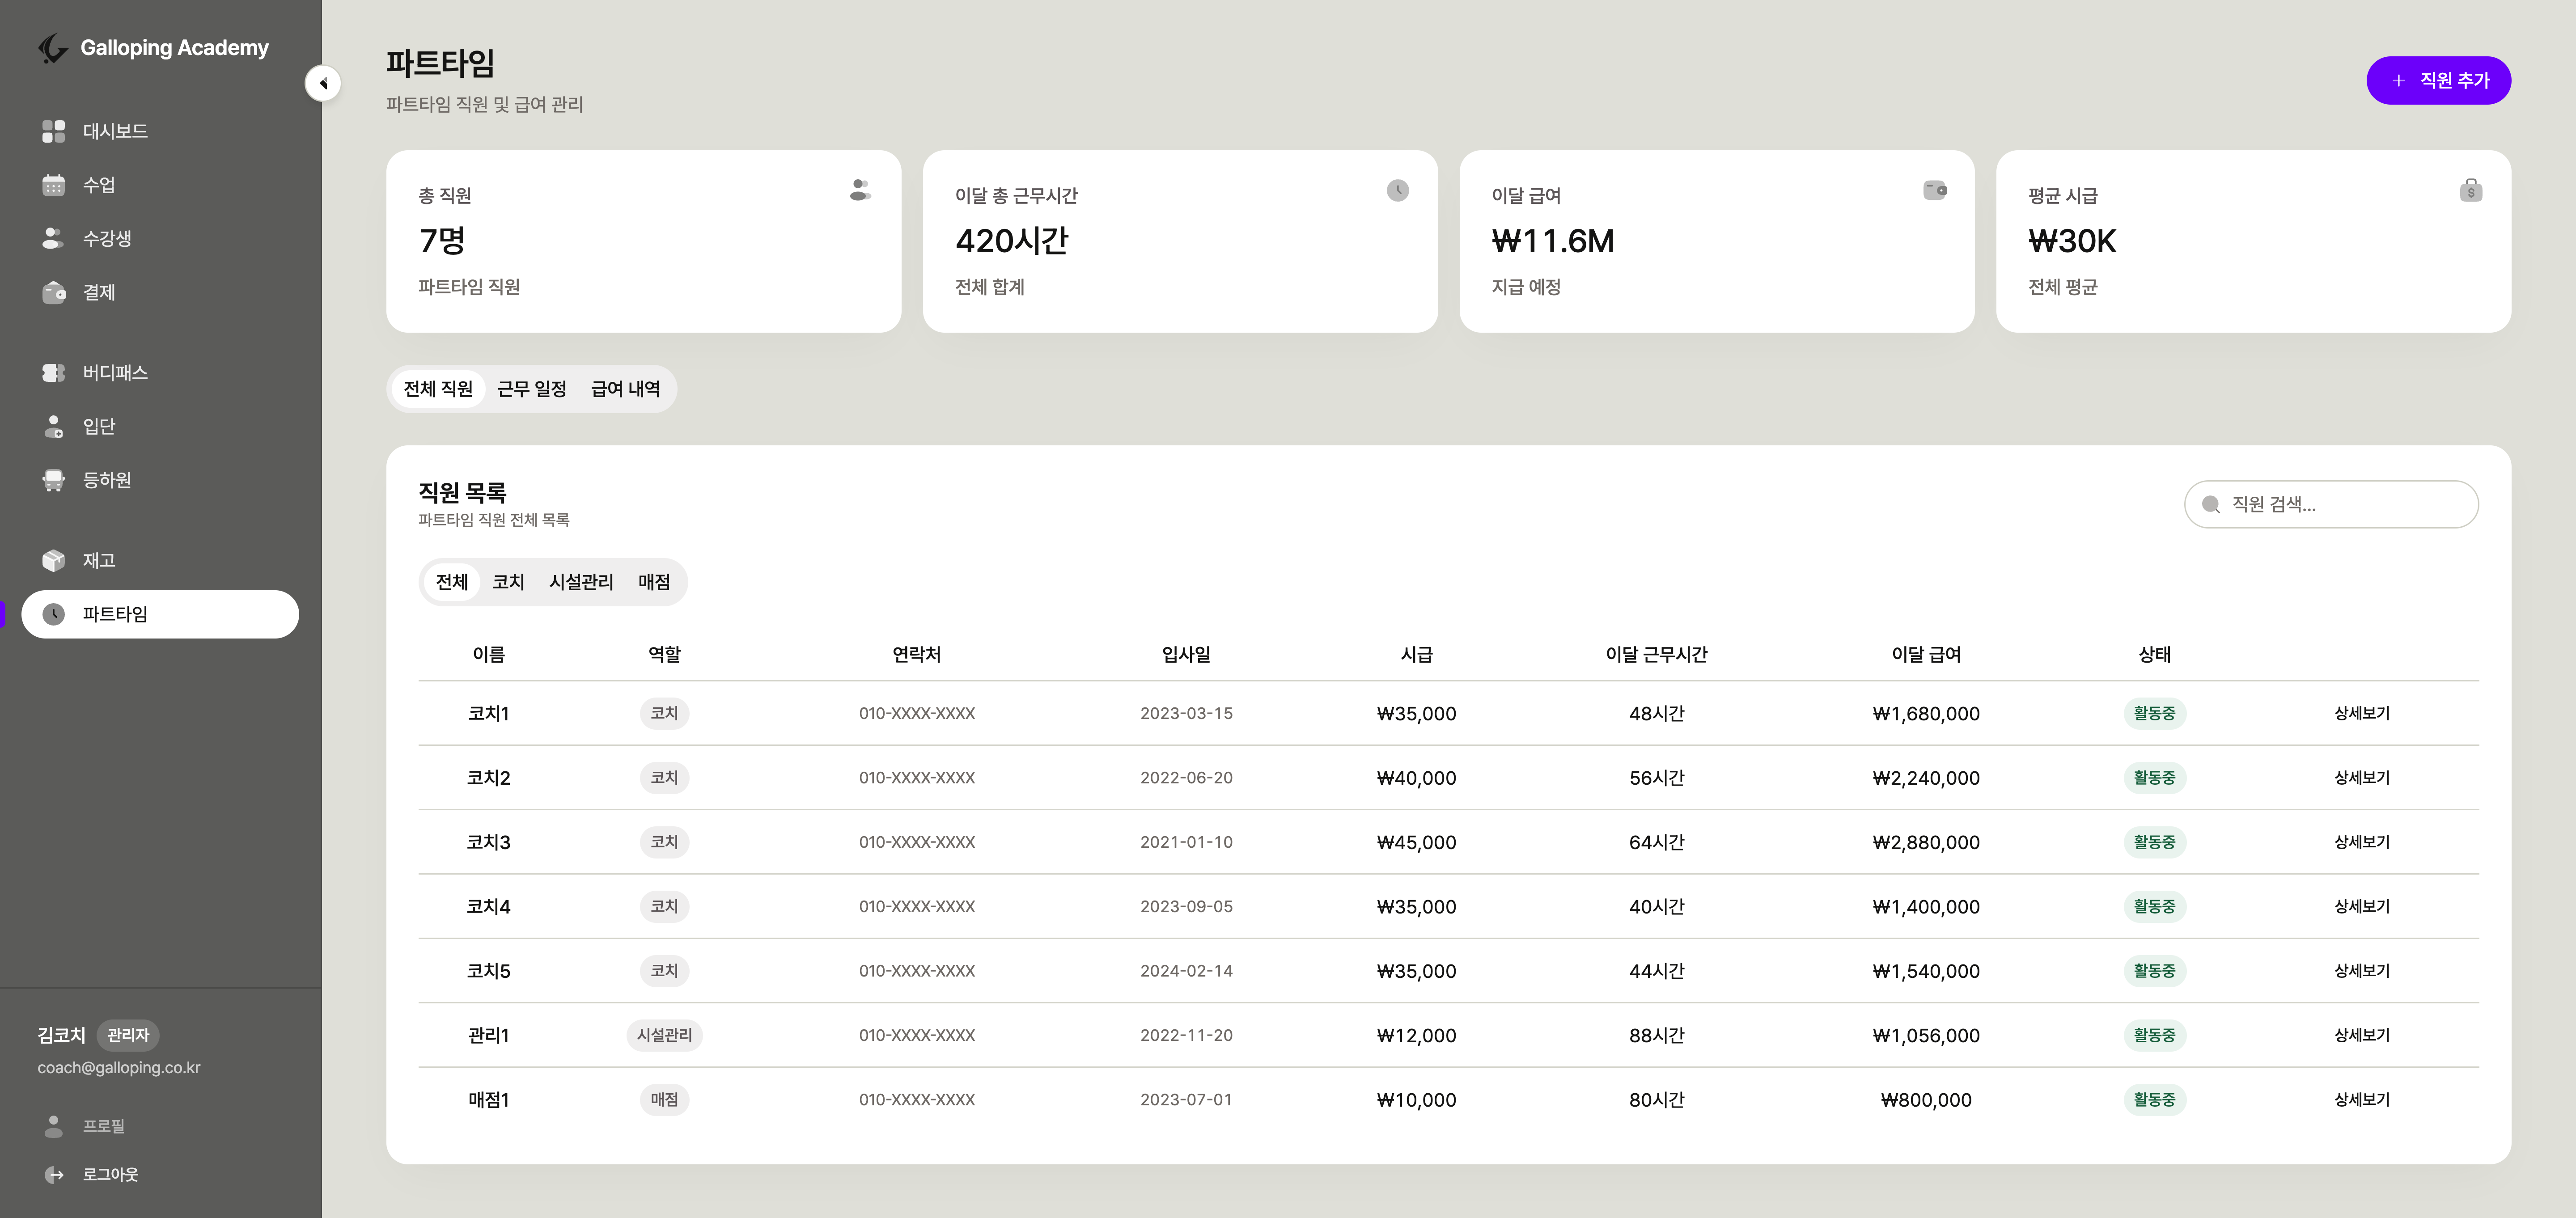The width and height of the screenshot is (2576, 1218).
Task: Click the 활동중 status badge for 매점1
Action: 2155,1099
